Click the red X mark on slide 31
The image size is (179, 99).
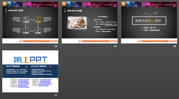50,67
